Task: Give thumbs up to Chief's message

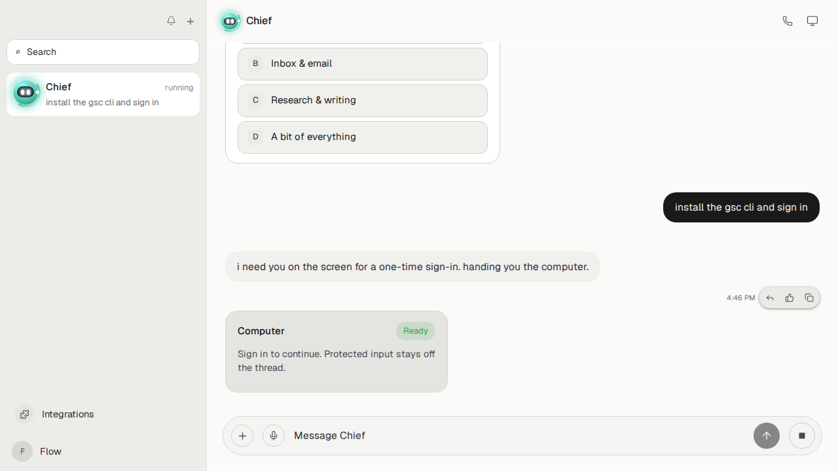Action: tap(790, 298)
